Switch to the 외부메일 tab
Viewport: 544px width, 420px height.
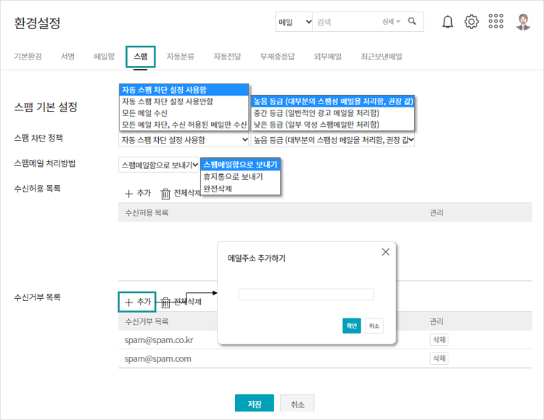tap(328, 57)
